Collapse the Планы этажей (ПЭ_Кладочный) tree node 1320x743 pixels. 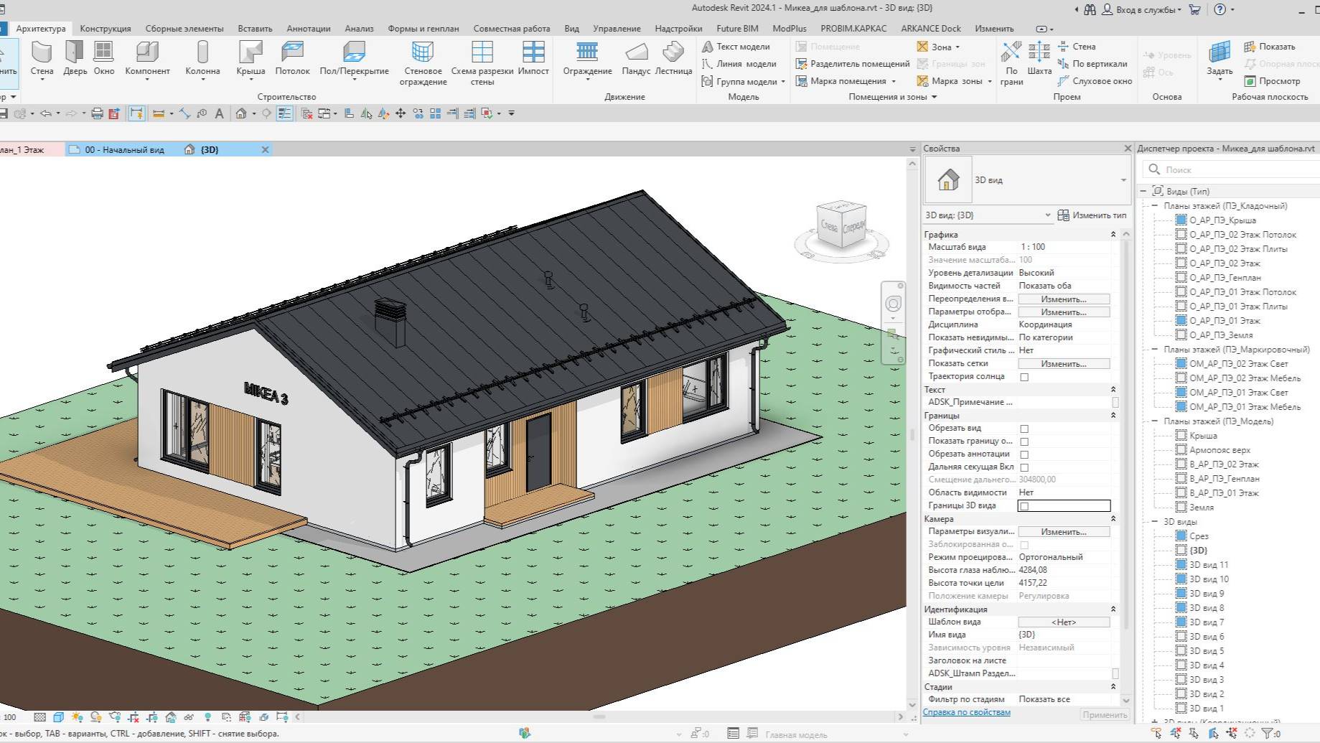(1155, 206)
